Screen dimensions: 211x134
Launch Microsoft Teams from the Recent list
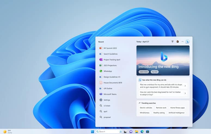[110, 94]
